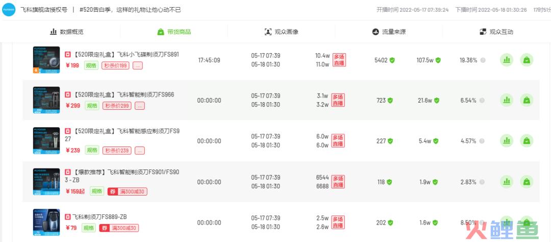Click 多场直播 tag in FS927 row
The height and width of the screenshot is (242, 551).
338,141
